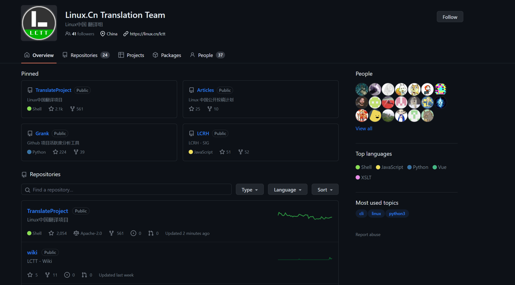Click pull requests icon in wiki repository row

pos(84,275)
